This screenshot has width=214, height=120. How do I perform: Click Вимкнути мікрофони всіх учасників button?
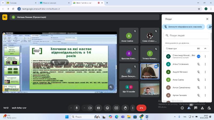point(184,27)
